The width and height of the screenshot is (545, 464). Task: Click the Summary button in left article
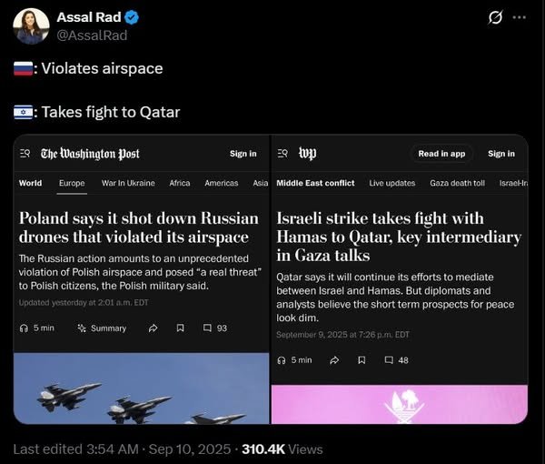tap(101, 328)
